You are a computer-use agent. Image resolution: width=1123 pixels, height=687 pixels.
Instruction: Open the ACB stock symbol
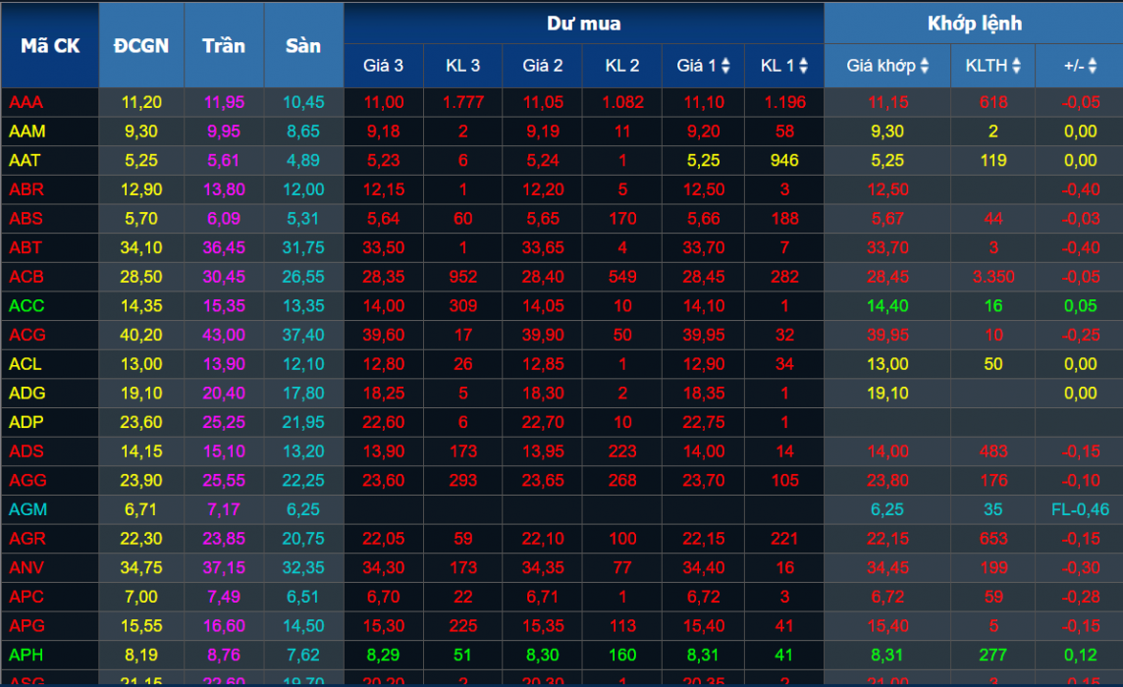click(x=27, y=277)
